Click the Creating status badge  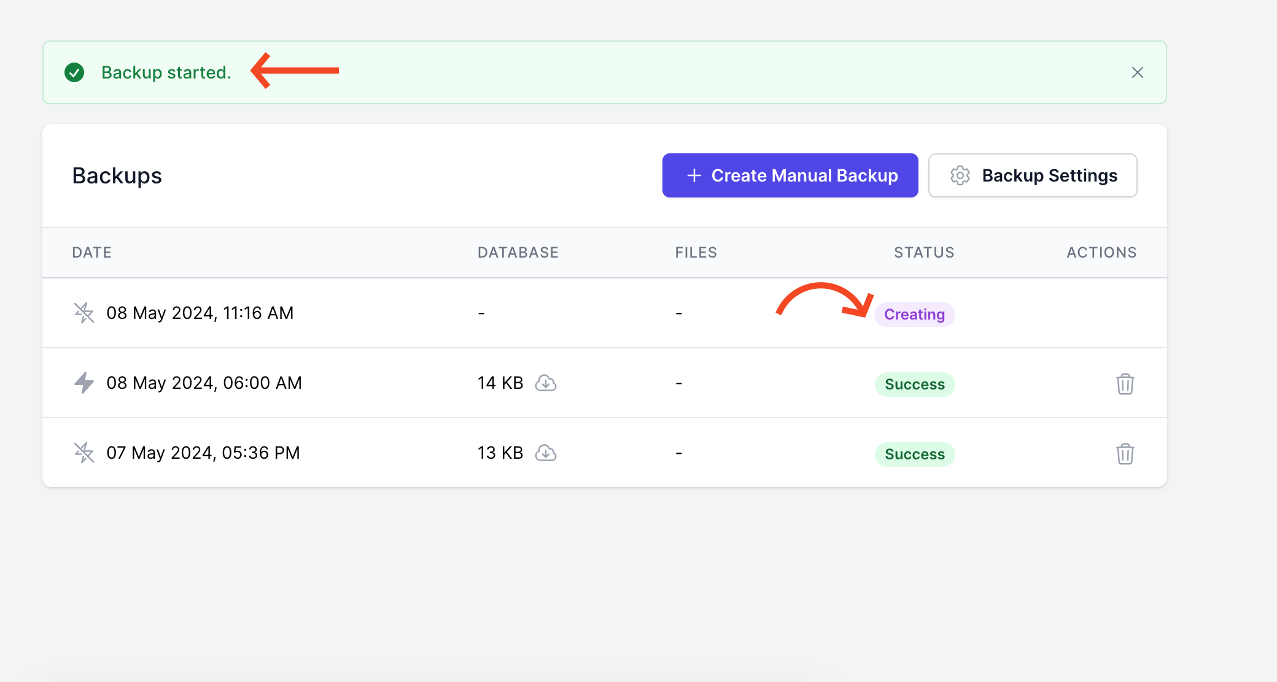914,315
